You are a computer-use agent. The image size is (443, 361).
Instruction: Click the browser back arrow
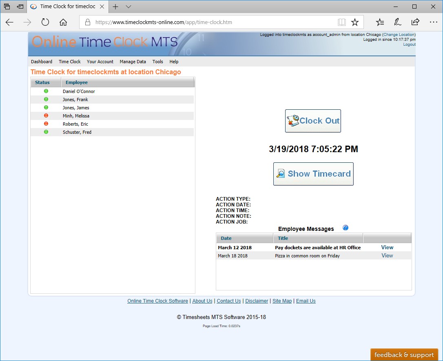[x=9, y=22]
